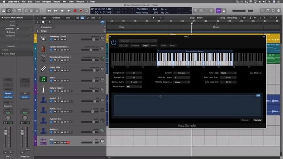The image size is (283, 159).
Task: Mute the Natural Vocal track
Action: coord(55,91)
